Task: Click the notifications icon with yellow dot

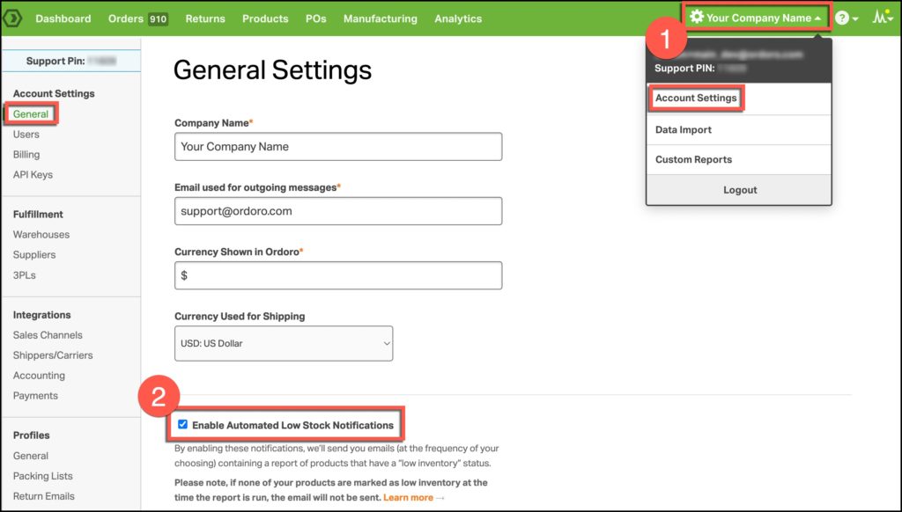Action: pyautogui.click(x=881, y=17)
